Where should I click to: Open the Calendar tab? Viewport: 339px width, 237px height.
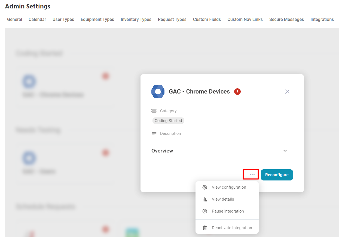pyautogui.click(x=37, y=19)
